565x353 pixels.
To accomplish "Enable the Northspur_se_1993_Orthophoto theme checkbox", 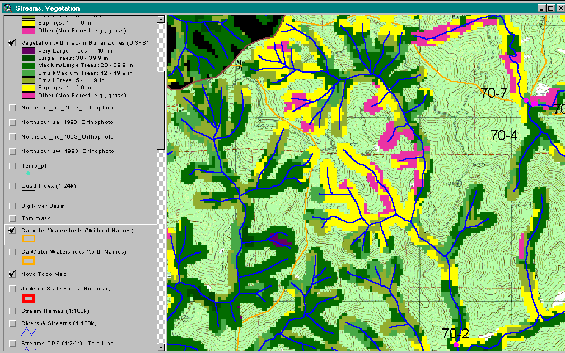I will click(x=12, y=122).
